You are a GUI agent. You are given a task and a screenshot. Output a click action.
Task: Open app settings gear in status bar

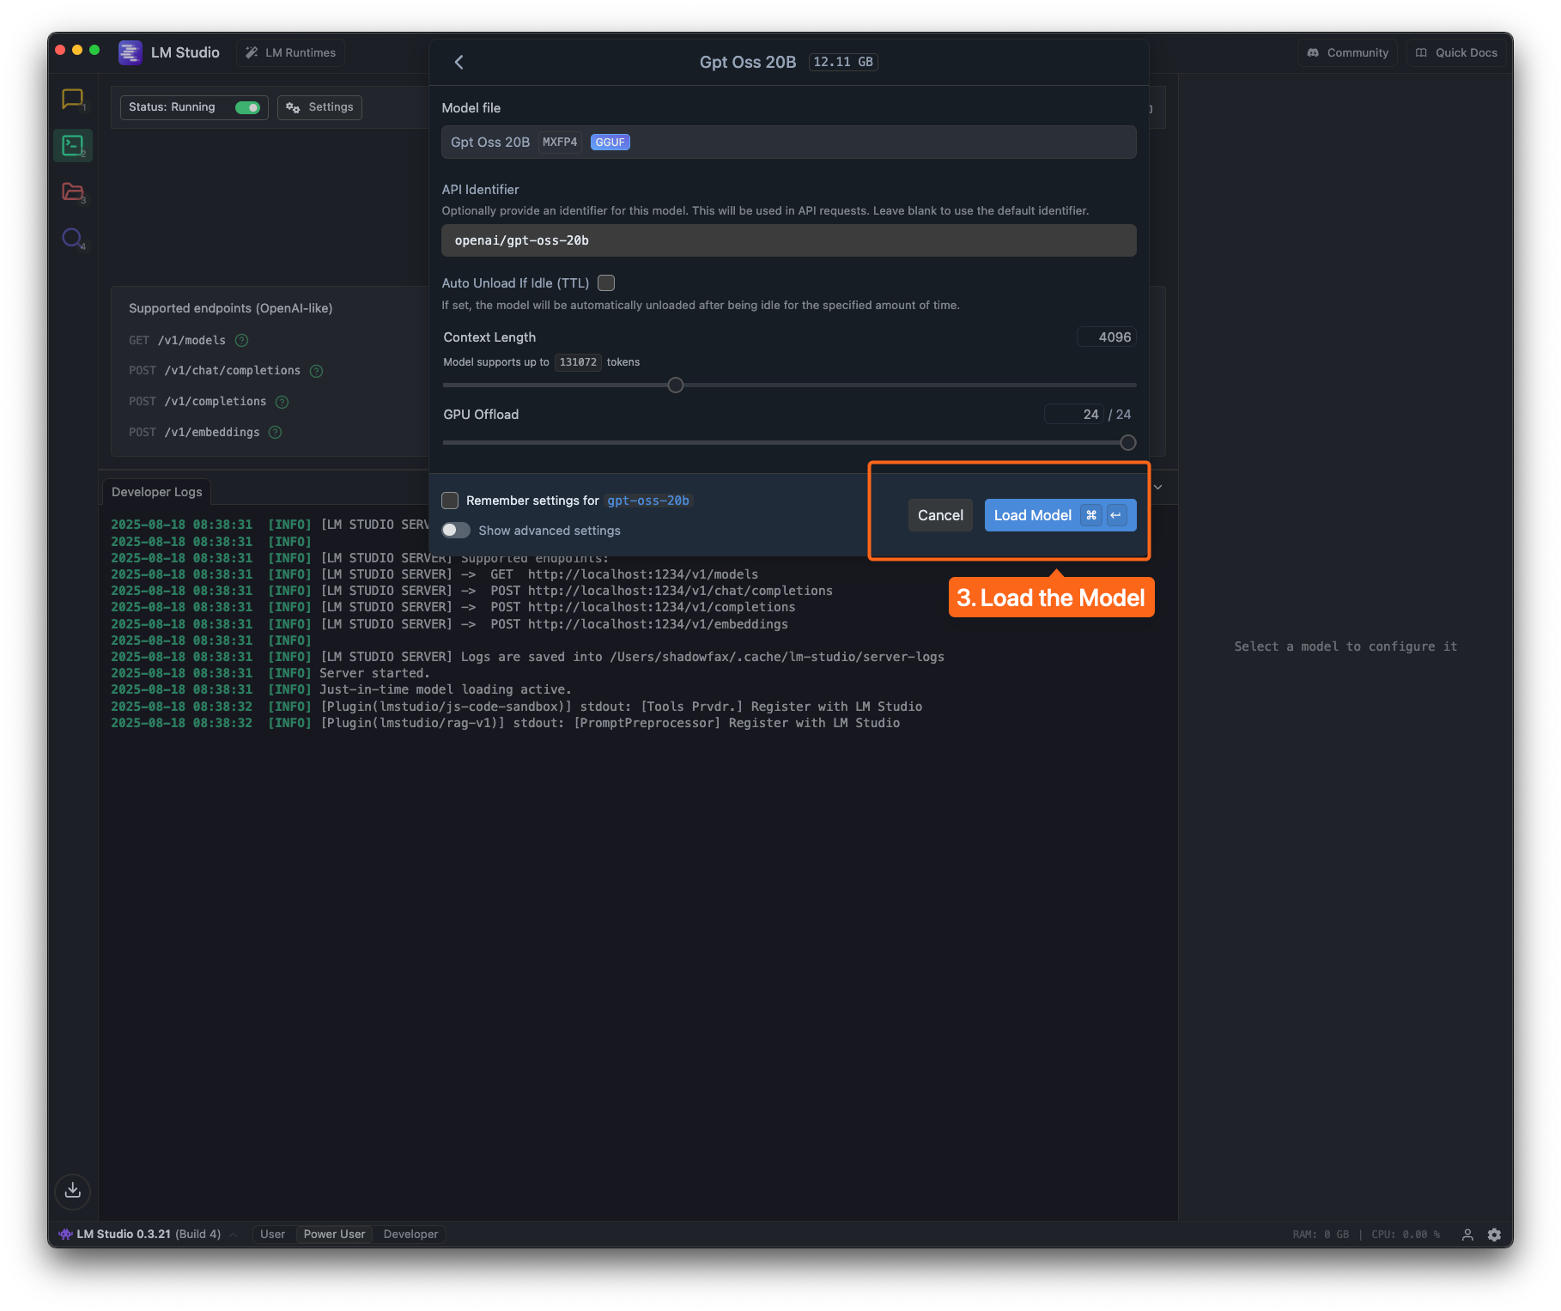point(1494,1235)
